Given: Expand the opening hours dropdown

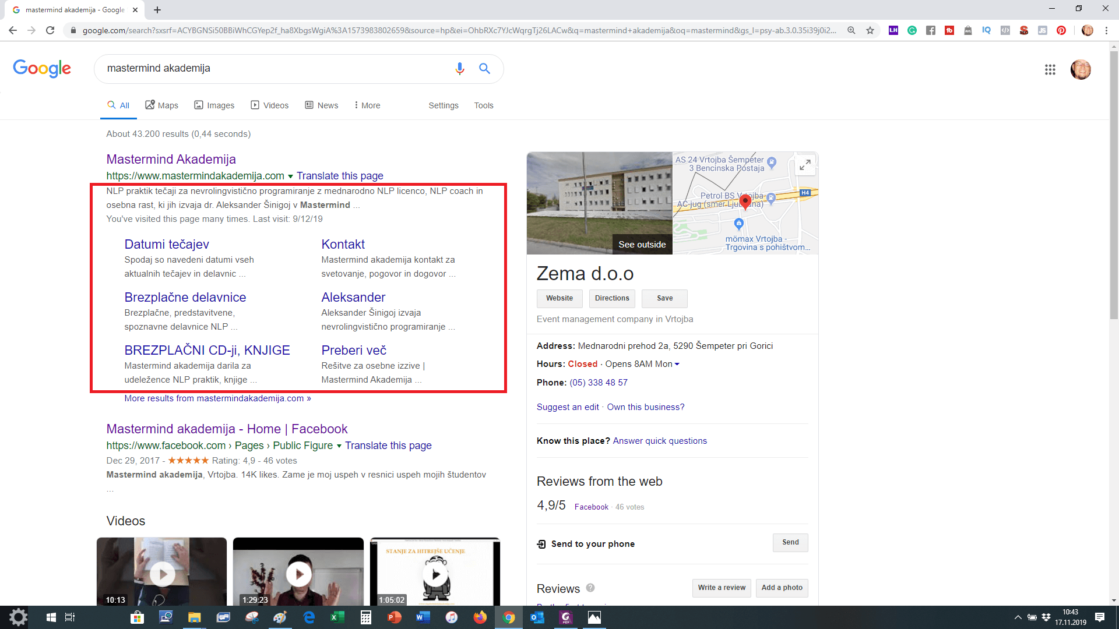Looking at the screenshot, I should pos(677,364).
